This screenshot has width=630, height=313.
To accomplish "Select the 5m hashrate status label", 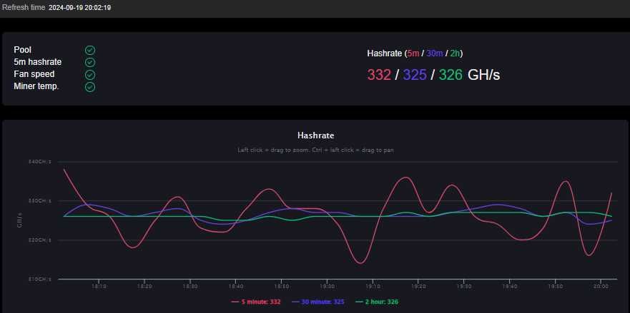I will tap(38, 62).
